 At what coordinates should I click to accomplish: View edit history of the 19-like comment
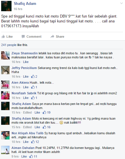tap(27, 112)
